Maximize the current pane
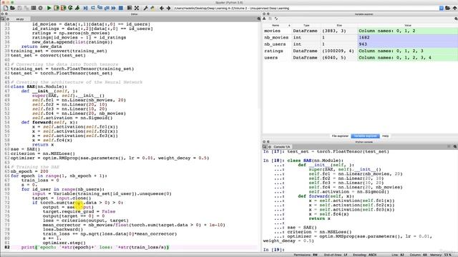 click(130, 8)
